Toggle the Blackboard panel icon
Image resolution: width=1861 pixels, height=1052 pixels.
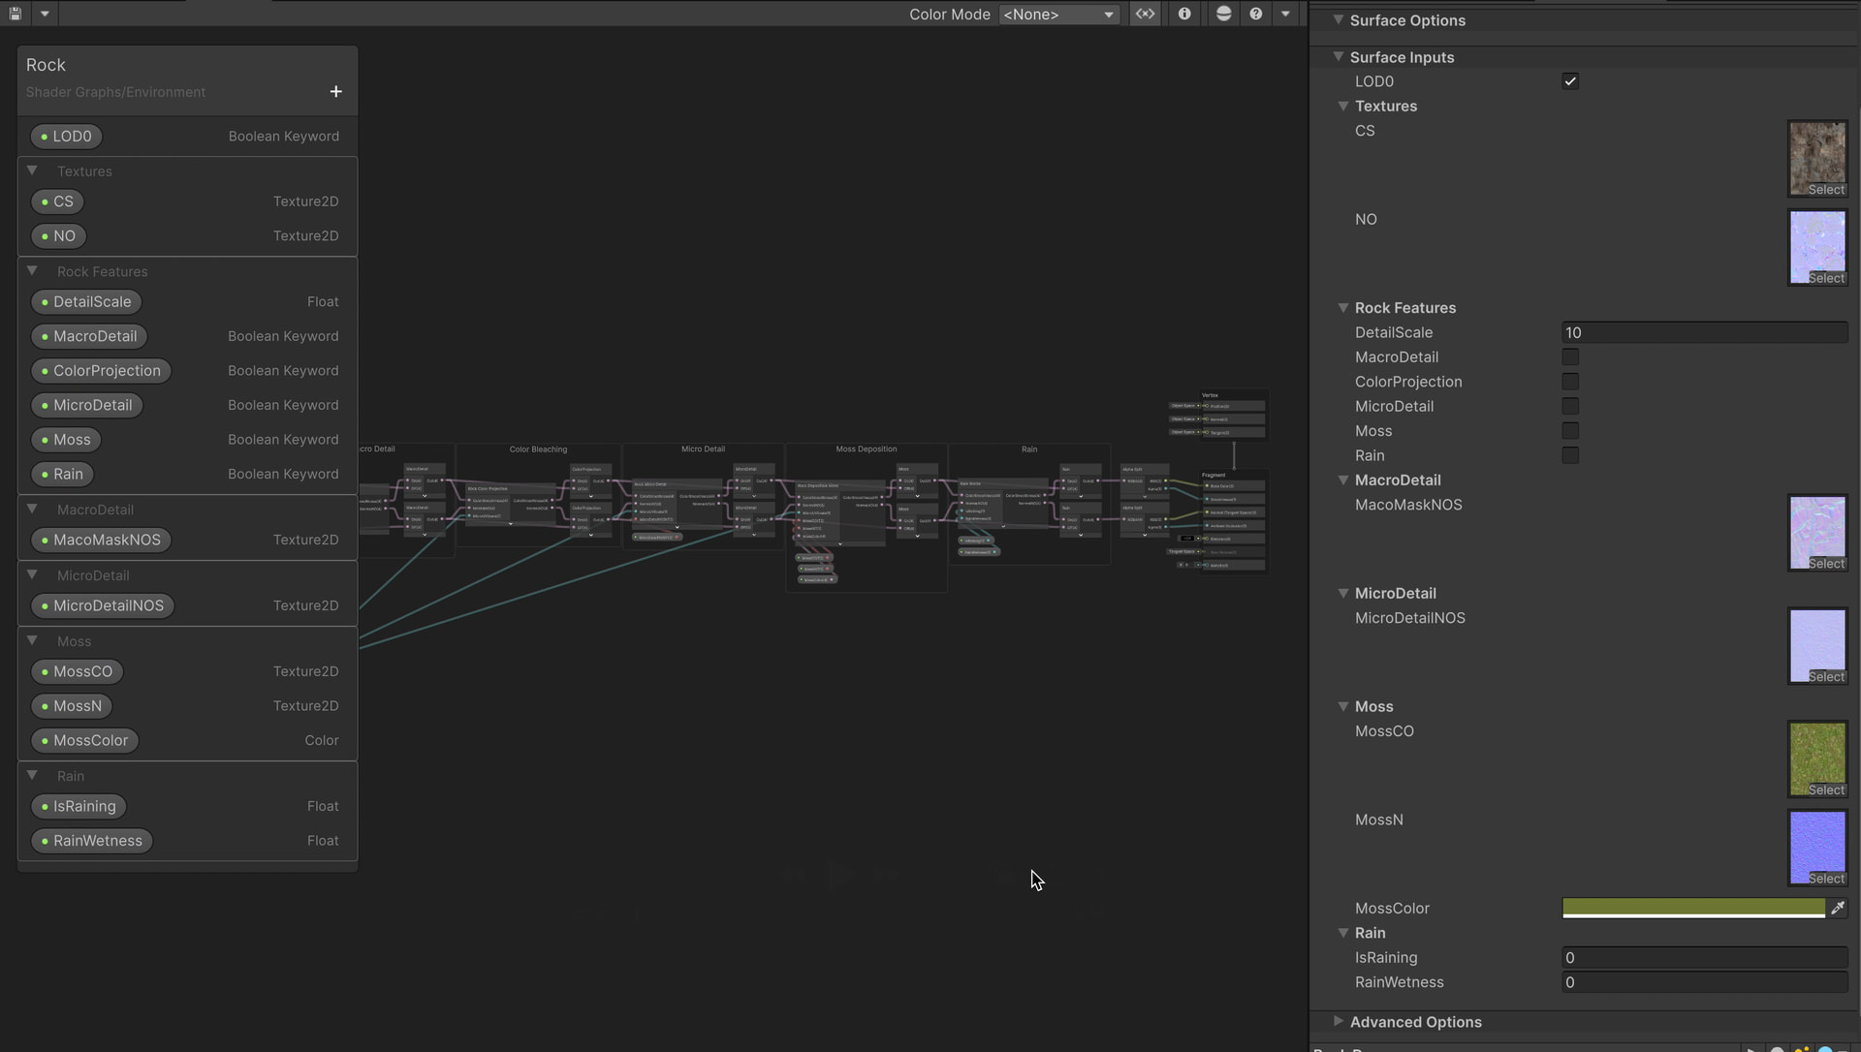click(1146, 14)
